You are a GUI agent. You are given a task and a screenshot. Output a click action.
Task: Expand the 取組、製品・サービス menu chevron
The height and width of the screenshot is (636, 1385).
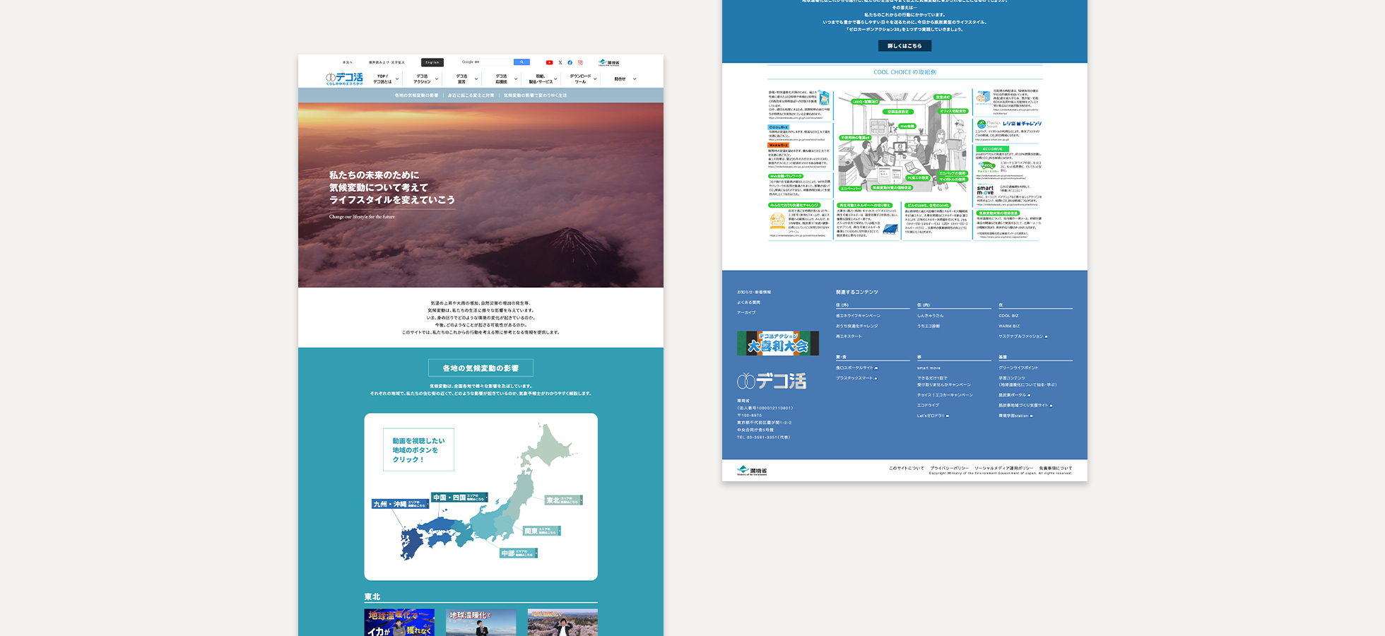tap(555, 79)
